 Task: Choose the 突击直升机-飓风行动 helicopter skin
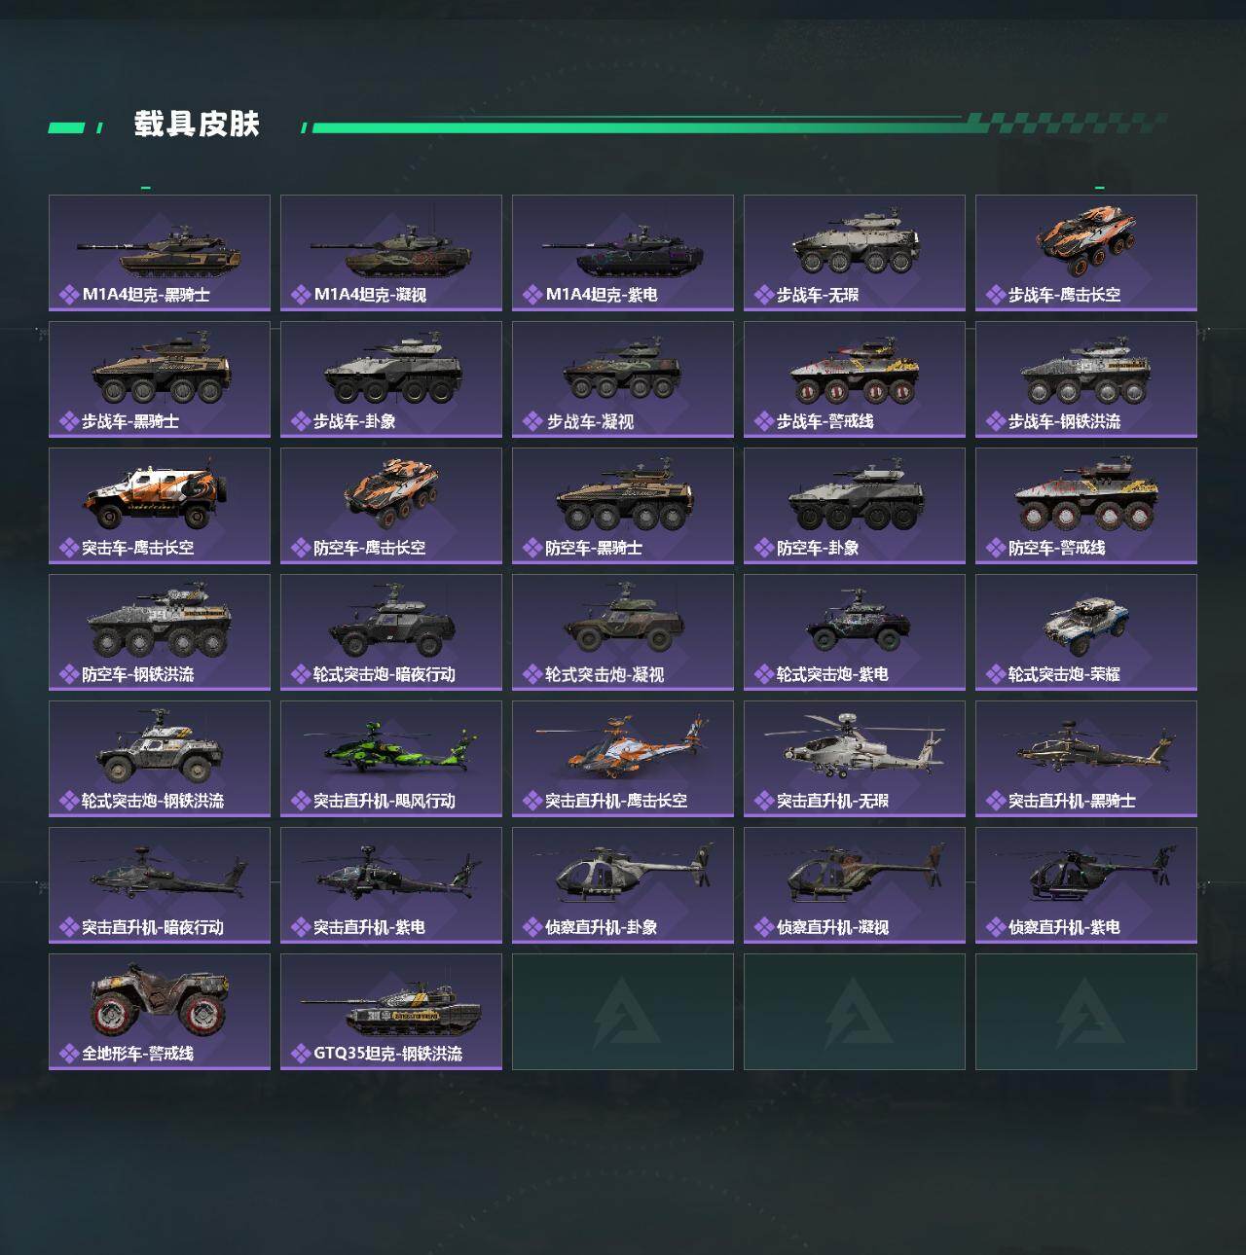391,759
